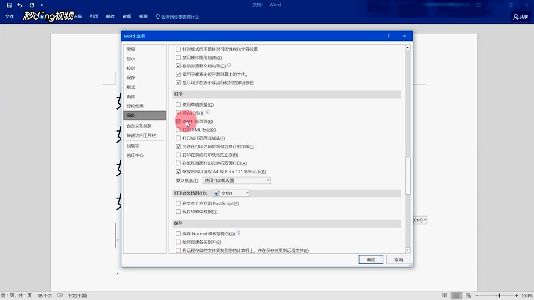The image size is (534, 300).
Task: Switch to the 审阅 ribbon tab
Action: pyautogui.click(x=126, y=16)
